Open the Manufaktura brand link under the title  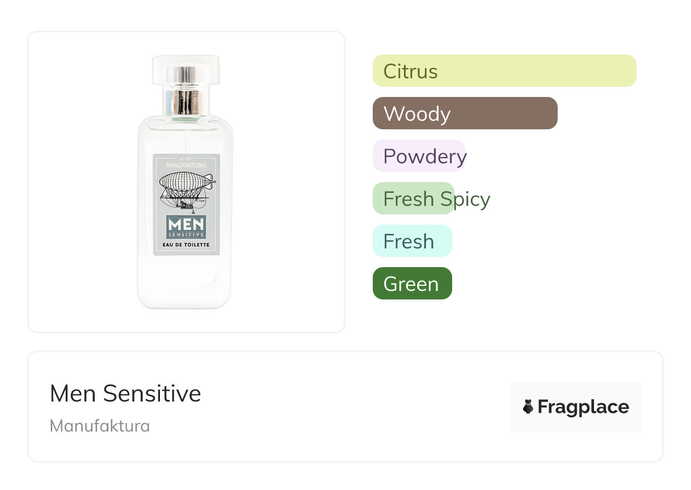click(100, 426)
